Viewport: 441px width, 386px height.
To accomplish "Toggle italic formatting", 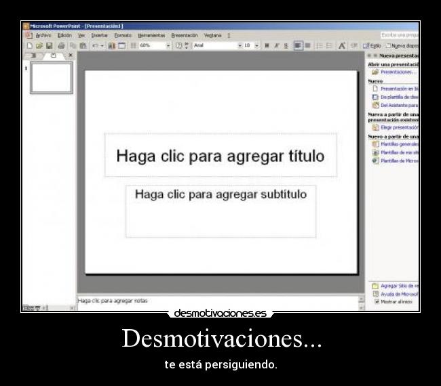I will (x=276, y=45).
